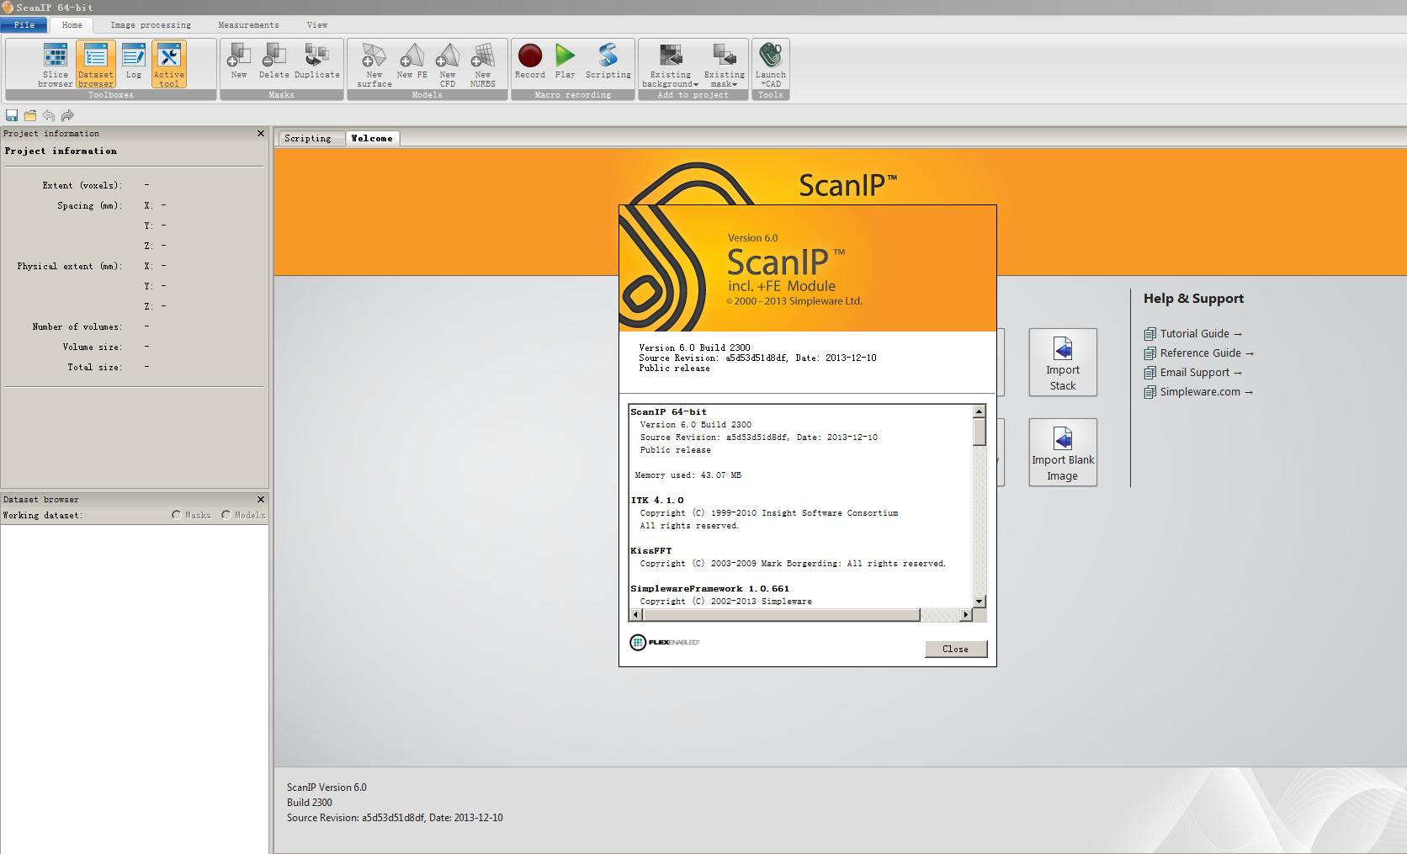This screenshot has height=854, width=1407.
Task: Open the Scripting macro tool
Action: (608, 61)
